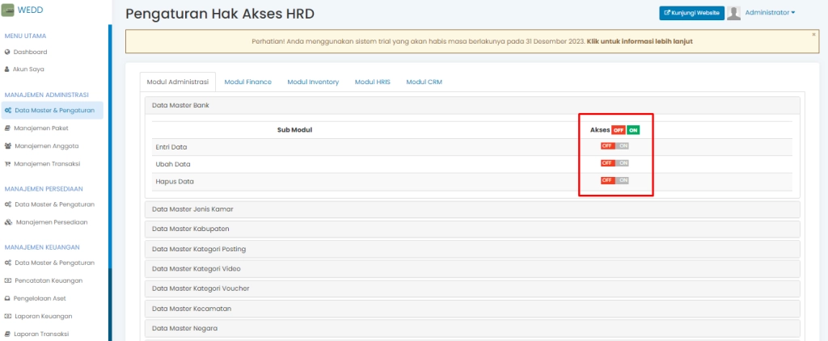
Task: Go to Akun Saya page
Action: [29, 69]
